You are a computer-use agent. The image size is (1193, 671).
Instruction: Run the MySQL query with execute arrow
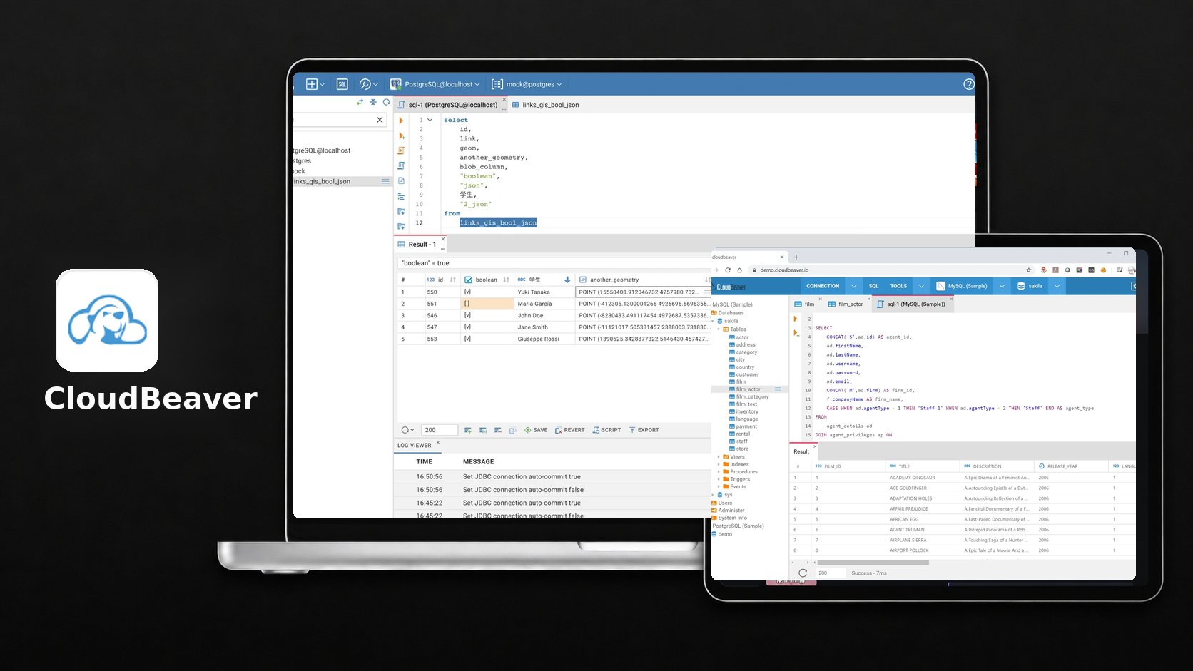tap(796, 319)
